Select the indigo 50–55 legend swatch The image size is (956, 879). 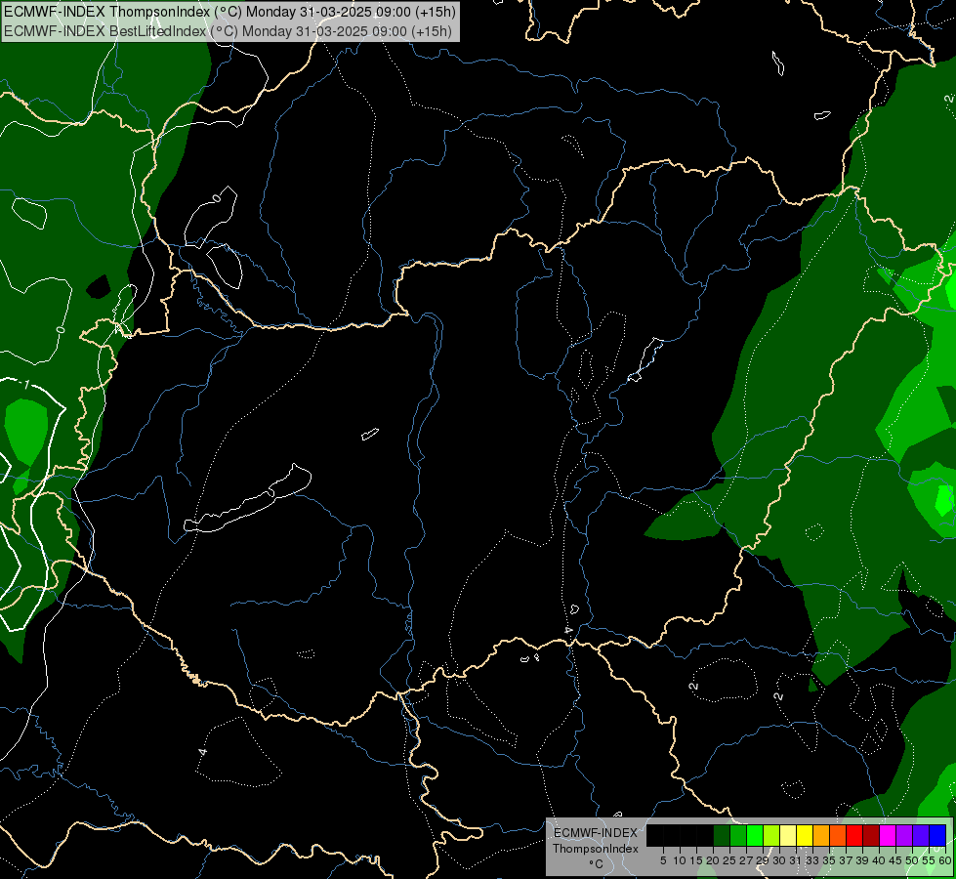(921, 835)
